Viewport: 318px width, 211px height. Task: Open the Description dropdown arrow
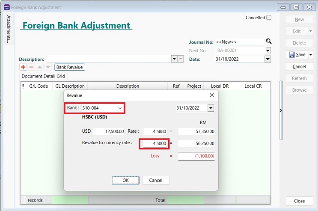(174, 59)
